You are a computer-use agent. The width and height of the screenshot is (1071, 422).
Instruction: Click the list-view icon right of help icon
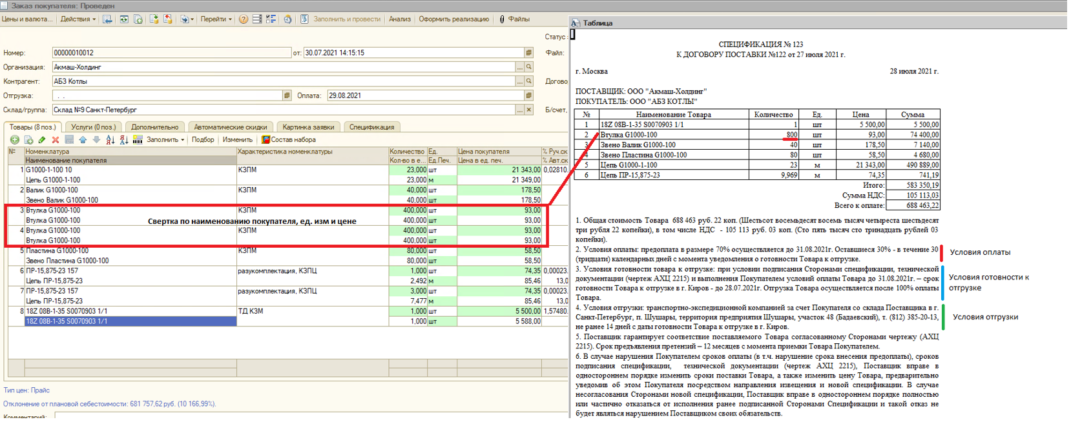(257, 19)
